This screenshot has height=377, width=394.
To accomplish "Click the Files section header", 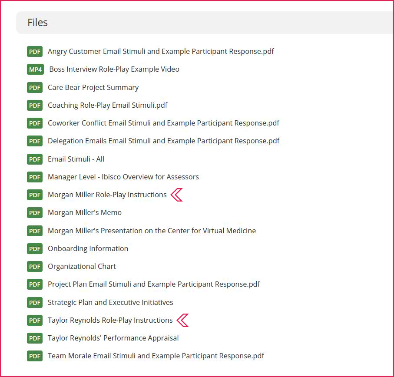I will [38, 23].
